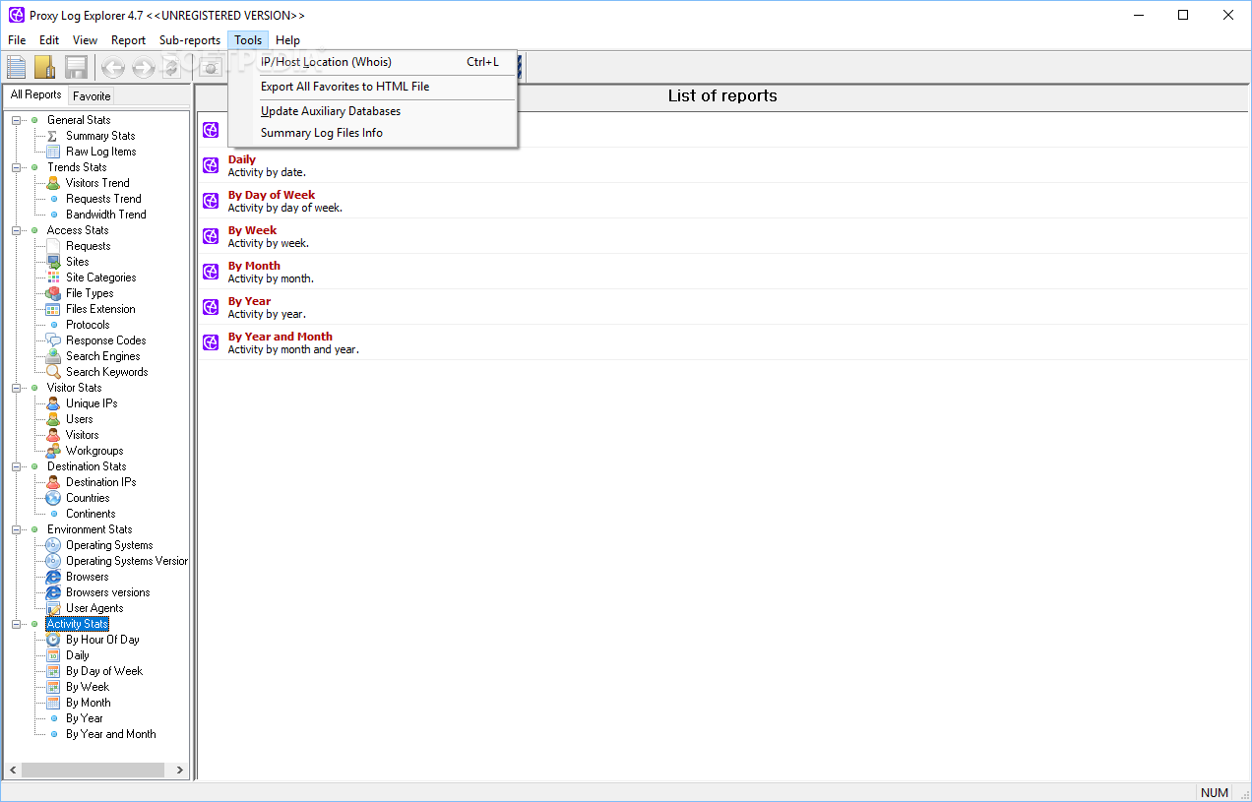
Task: Open the Sub-reports menu
Action: point(190,40)
